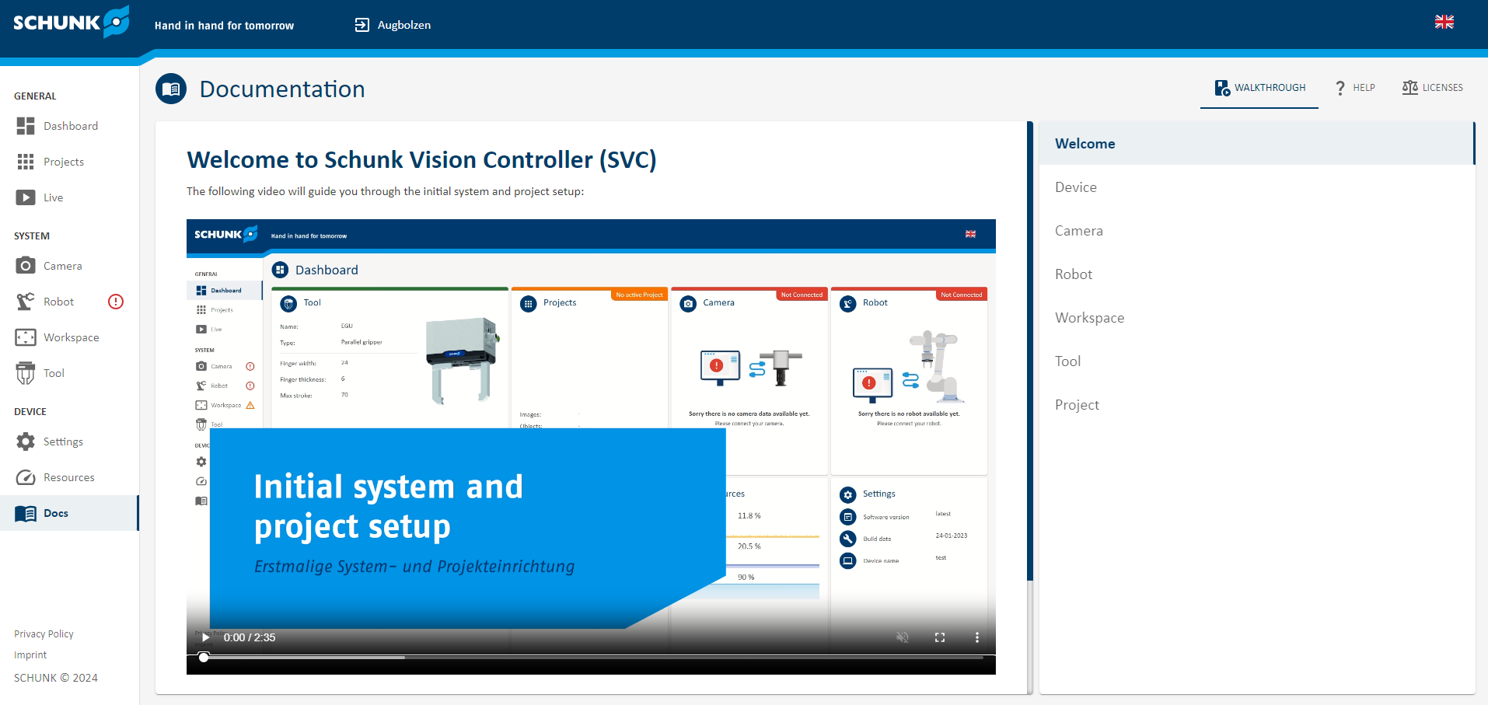Select Workspace in the walkthrough list

(1089, 318)
